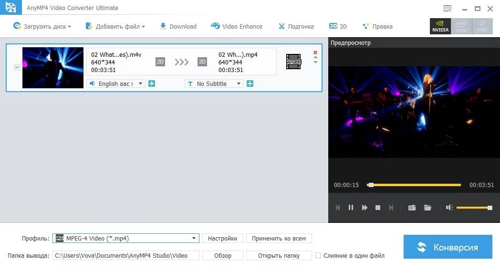The width and height of the screenshot is (500, 273).
Task: Click the Download toolbar button
Action: click(x=178, y=26)
